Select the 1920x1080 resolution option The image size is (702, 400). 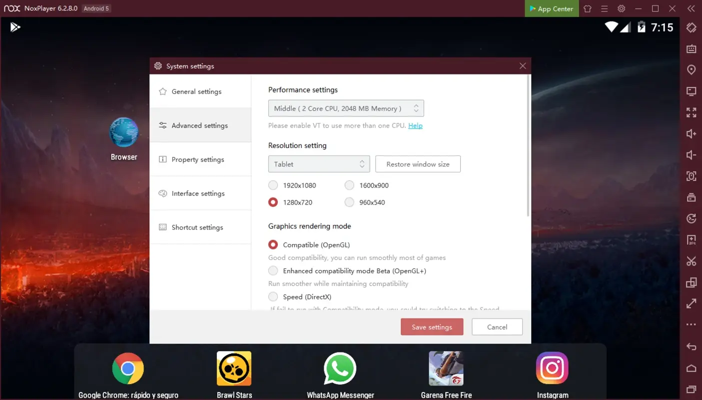pos(273,185)
